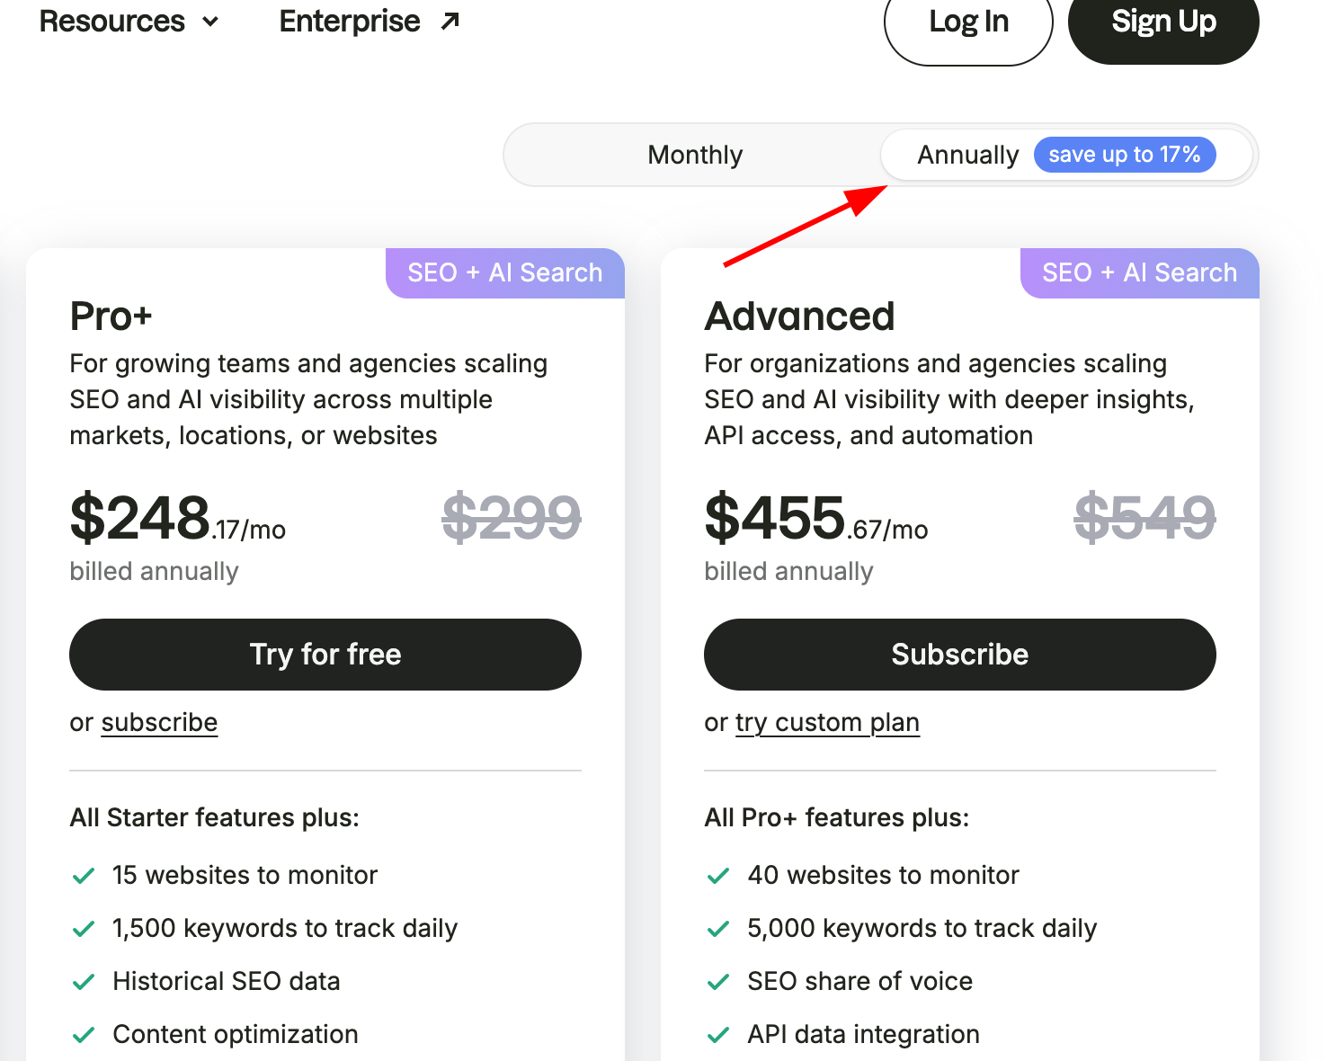Click the checkmark next to Historical SEO data
This screenshot has width=1327, height=1061.
[x=84, y=981]
